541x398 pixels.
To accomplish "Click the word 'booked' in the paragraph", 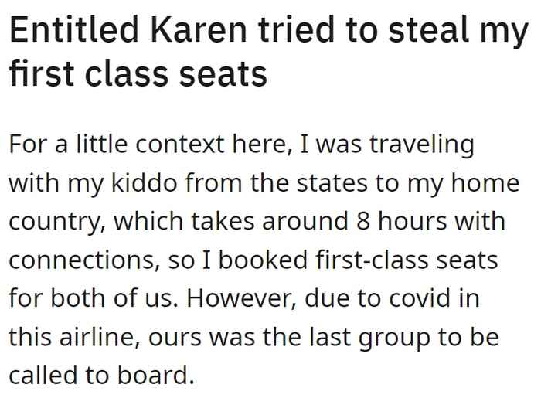I will tap(263, 260).
